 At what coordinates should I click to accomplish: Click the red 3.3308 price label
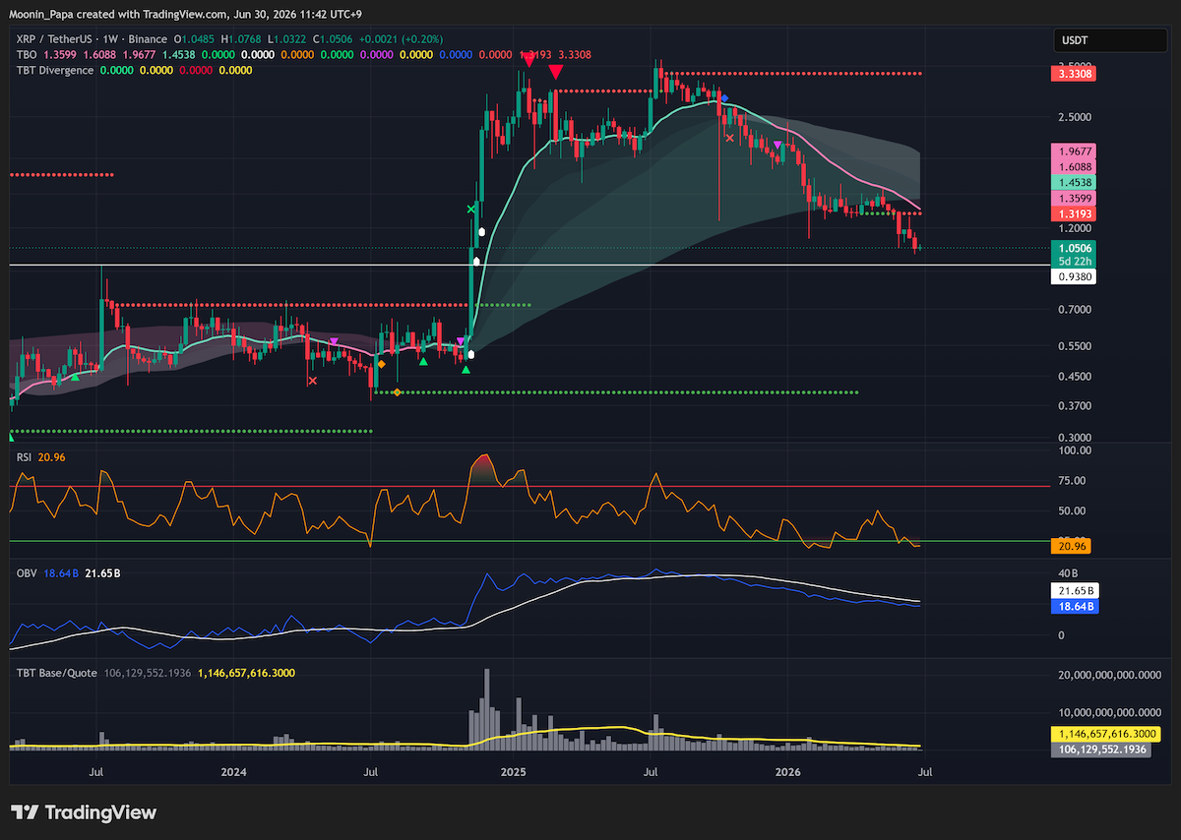[x=1074, y=74]
